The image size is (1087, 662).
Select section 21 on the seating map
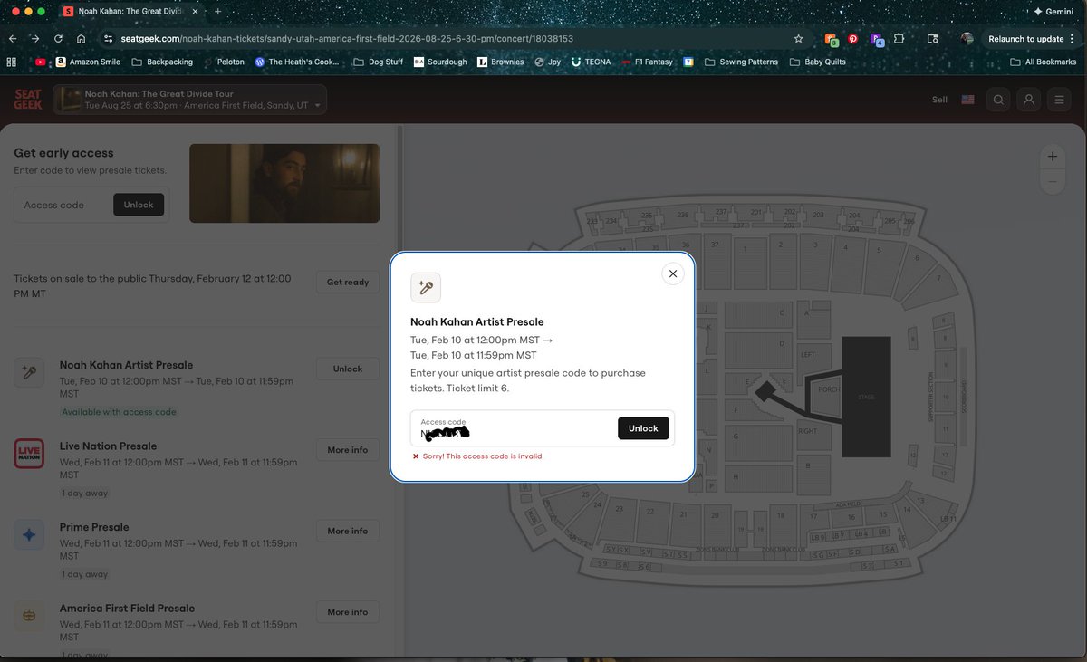pyautogui.click(x=684, y=514)
